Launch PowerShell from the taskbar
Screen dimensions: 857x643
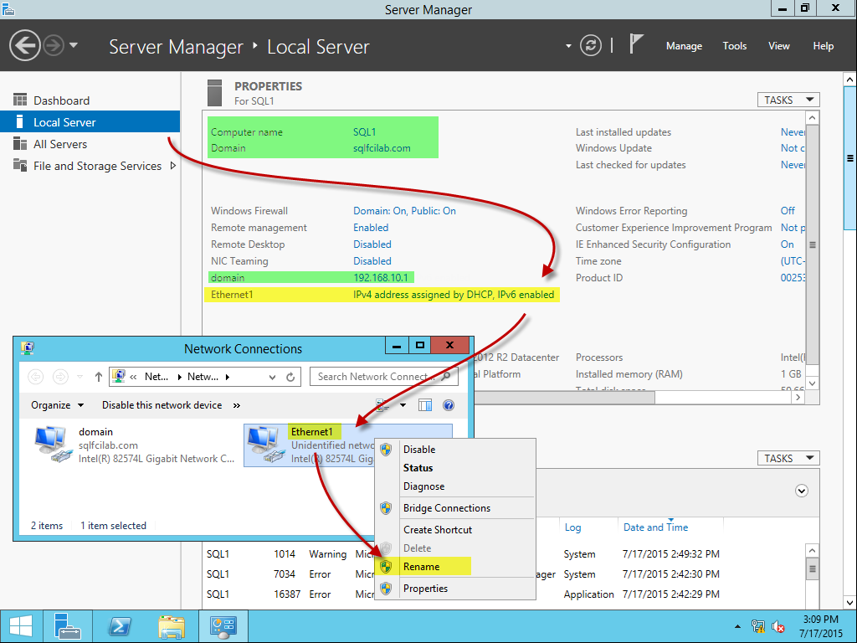click(x=120, y=626)
